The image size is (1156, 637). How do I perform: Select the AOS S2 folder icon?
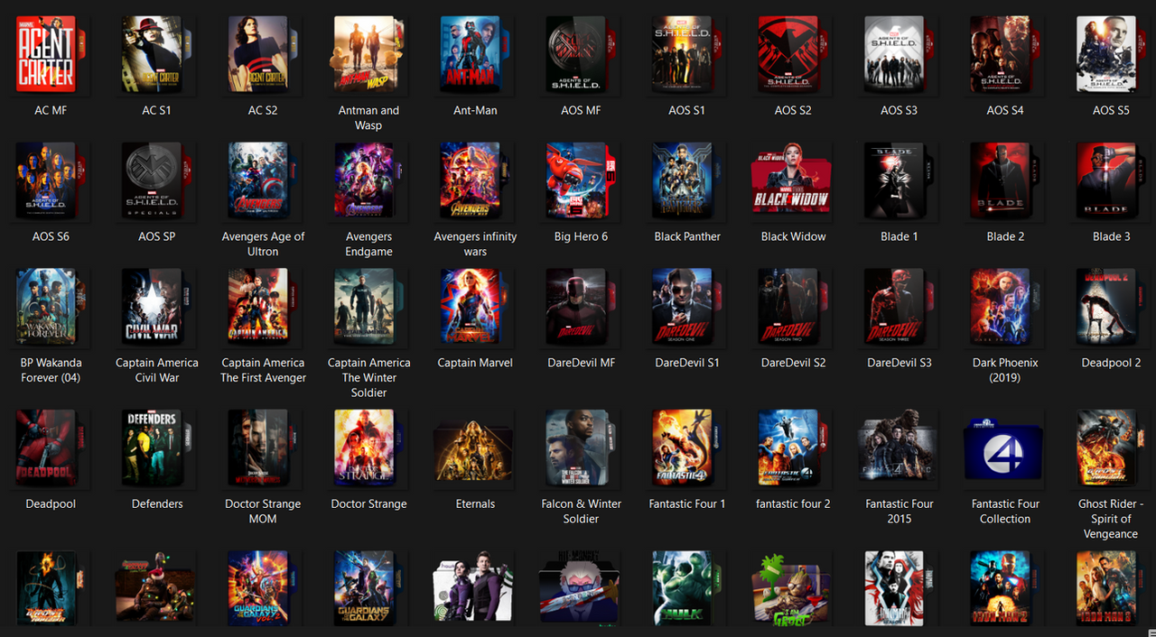[793, 54]
